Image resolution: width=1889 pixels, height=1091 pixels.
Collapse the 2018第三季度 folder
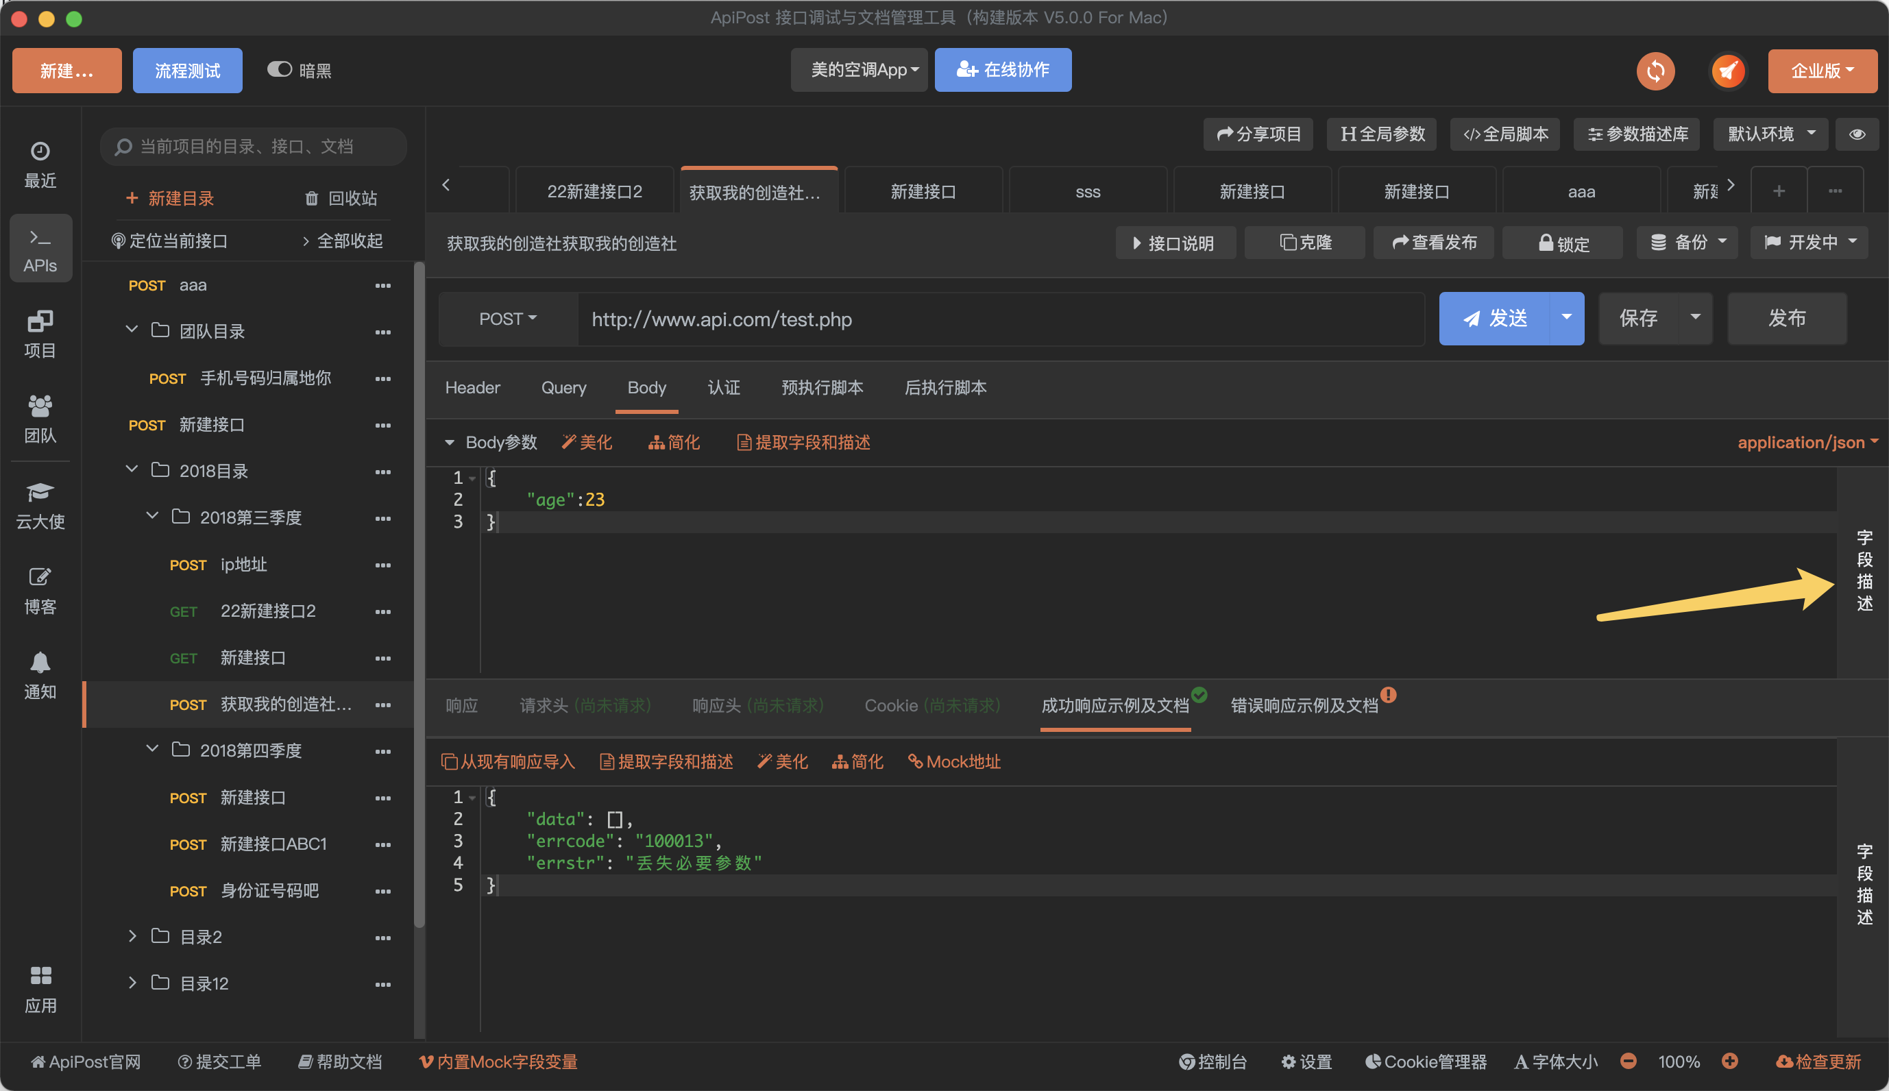(152, 517)
